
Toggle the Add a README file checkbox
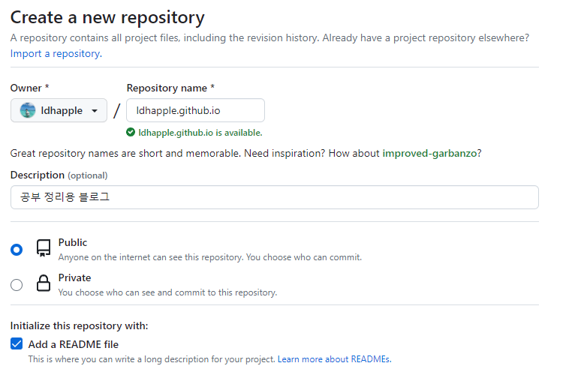(17, 343)
